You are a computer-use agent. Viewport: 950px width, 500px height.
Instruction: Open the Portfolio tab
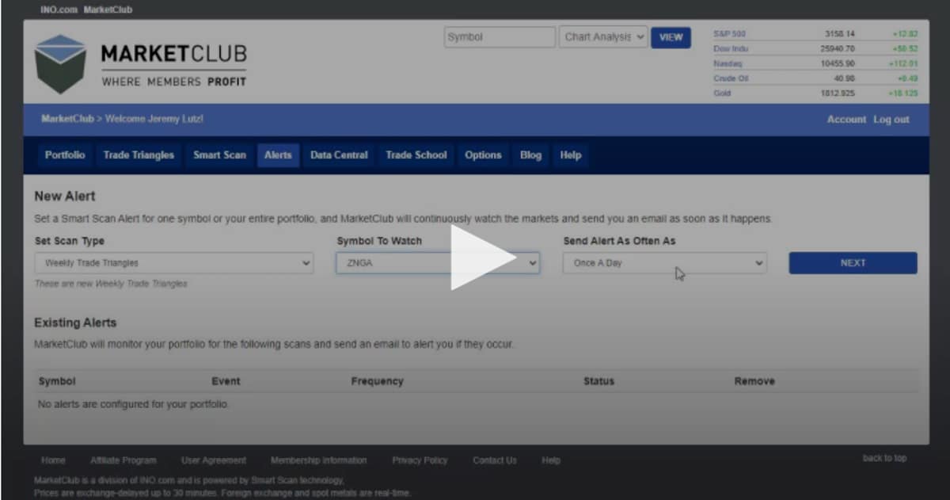click(65, 155)
